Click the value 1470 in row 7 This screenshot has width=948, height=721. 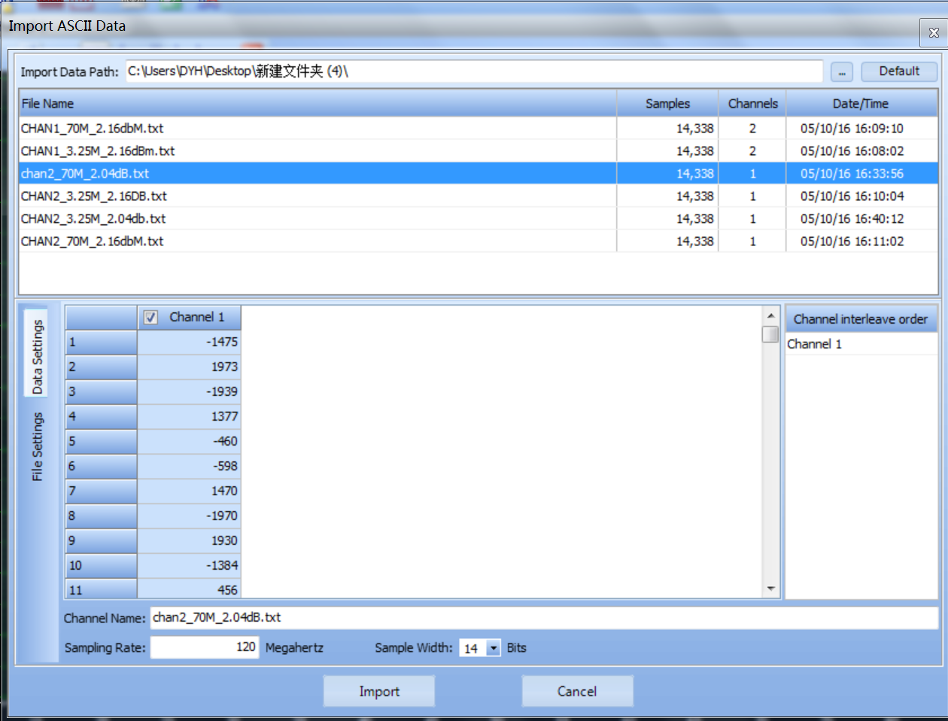tap(190, 491)
